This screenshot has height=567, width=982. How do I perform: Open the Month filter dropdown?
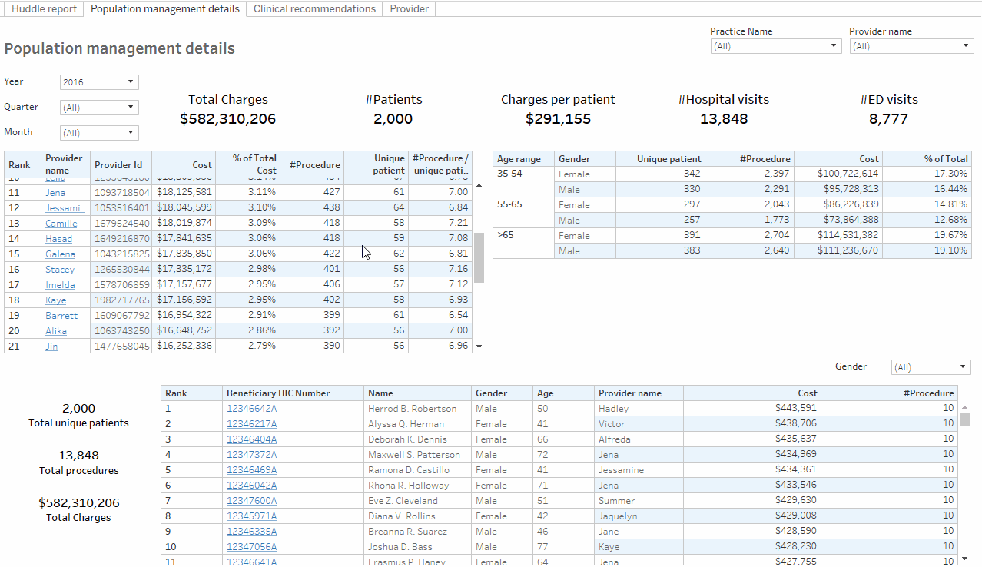99,133
